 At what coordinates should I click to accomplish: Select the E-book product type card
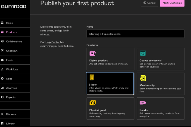coord(110,83)
